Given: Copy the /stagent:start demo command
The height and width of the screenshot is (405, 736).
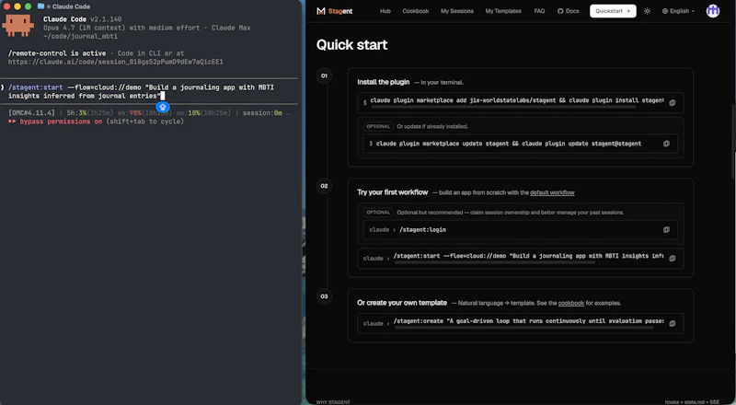Looking at the screenshot, I should pos(673,258).
